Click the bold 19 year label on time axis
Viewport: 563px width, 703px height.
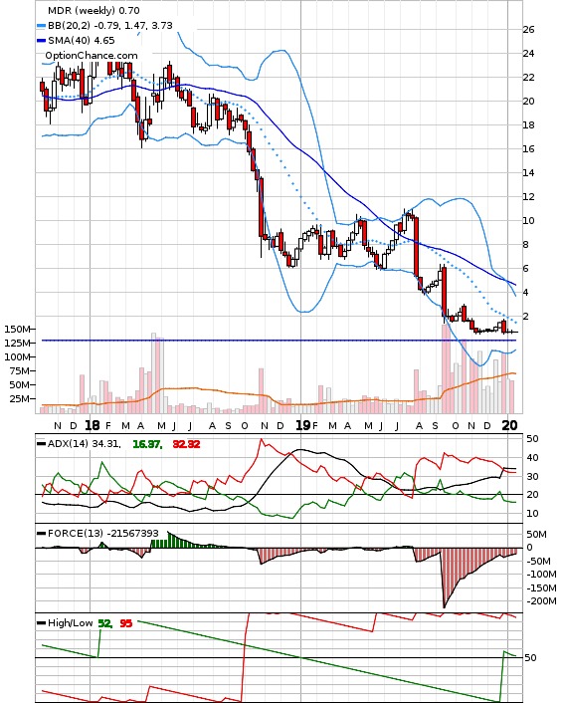[x=302, y=425]
